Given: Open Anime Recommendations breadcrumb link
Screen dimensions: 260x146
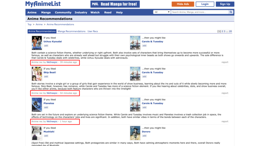Looking at the screenshot, I should (x=60, y=24).
